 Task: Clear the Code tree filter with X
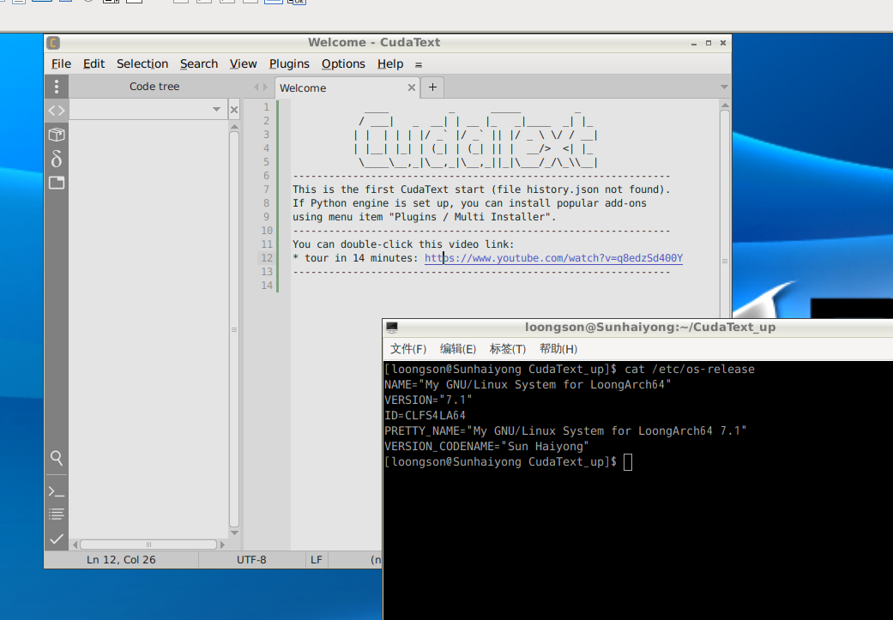point(234,110)
